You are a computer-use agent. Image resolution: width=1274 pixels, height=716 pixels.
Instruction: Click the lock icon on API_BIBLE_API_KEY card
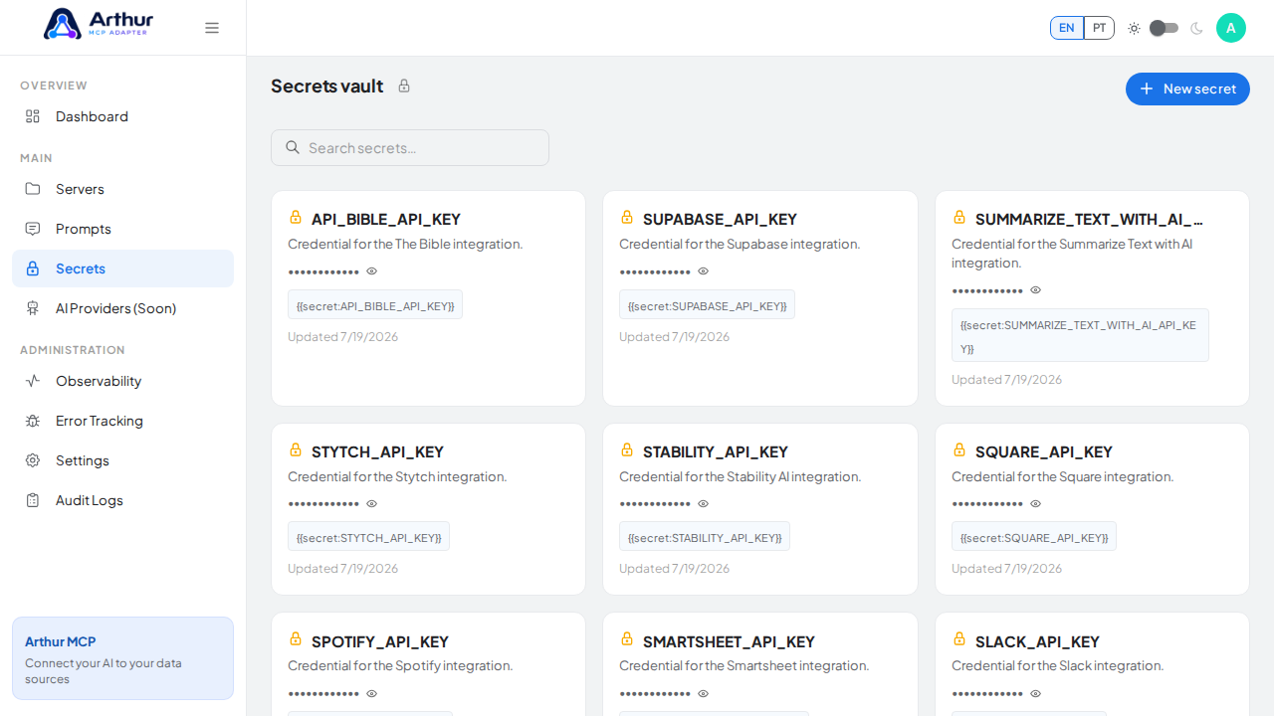(296, 217)
